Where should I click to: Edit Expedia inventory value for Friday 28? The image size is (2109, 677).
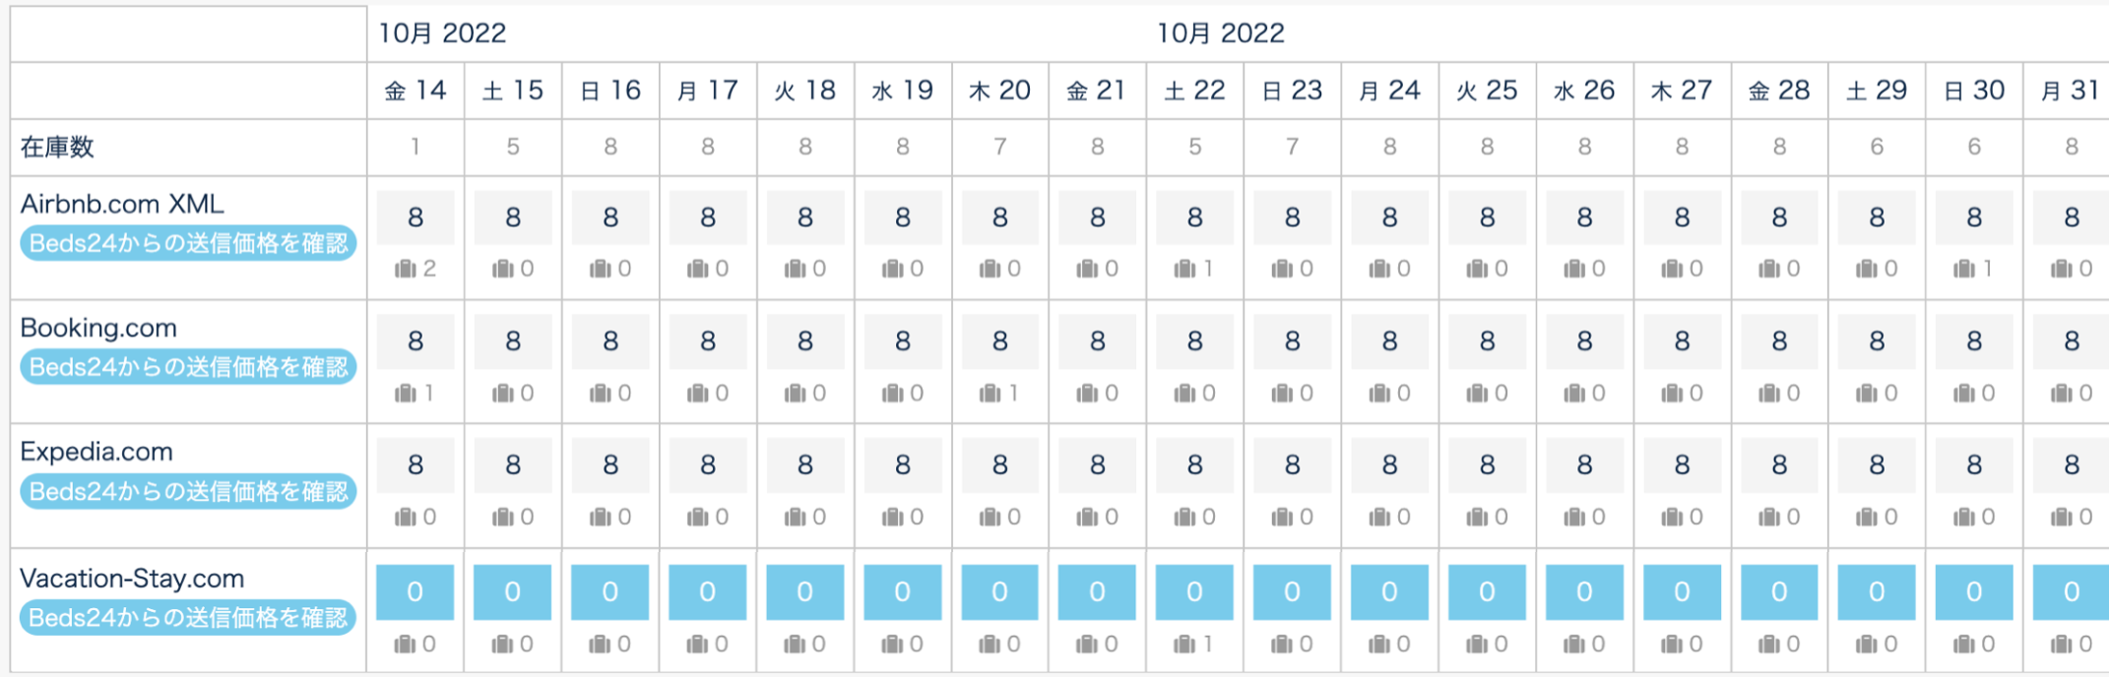(1779, 465)
